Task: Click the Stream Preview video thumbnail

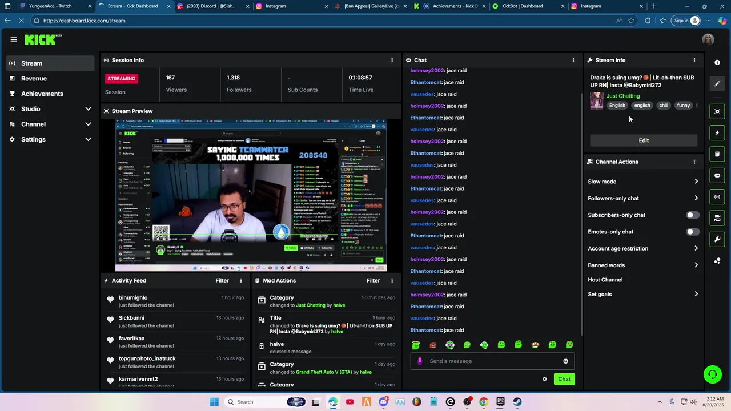Action: (251, 195)
